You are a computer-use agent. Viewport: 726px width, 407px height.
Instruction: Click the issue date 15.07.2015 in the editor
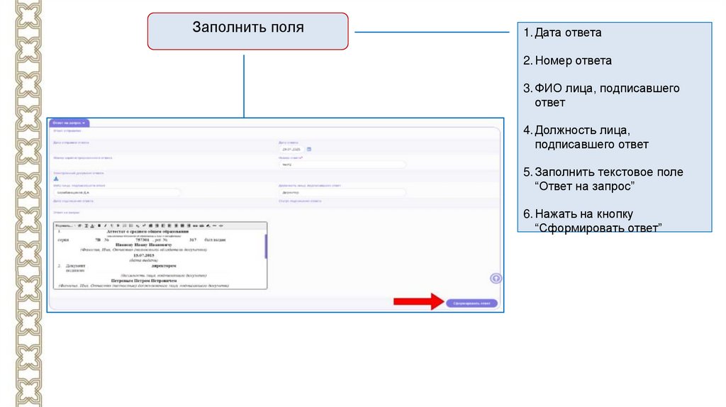click(143, 255)
